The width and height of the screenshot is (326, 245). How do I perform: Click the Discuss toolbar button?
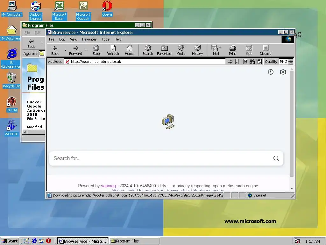click(x=265, y=50)
